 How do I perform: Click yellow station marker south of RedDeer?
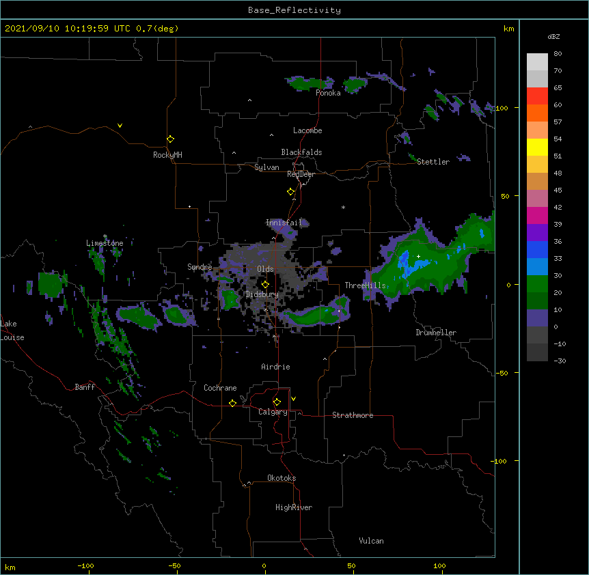pos(291,191)
